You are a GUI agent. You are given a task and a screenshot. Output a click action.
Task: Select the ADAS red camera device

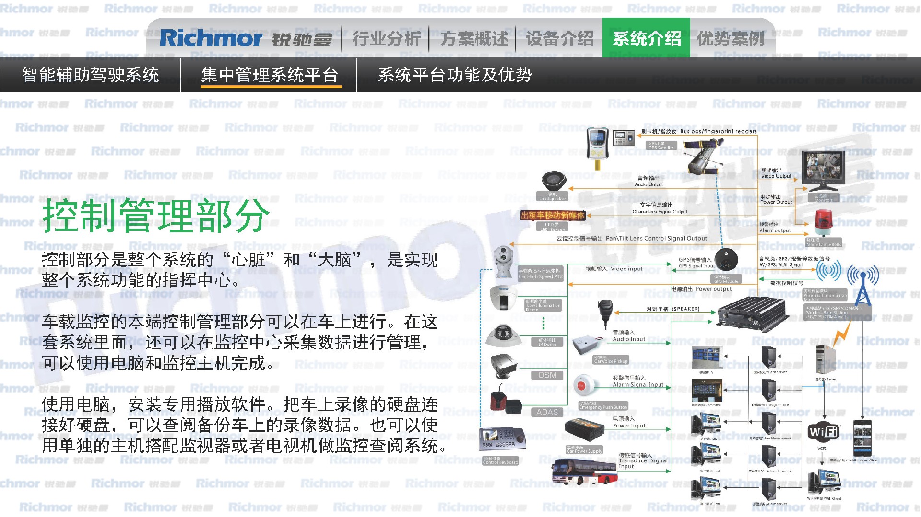[x=506, y=401]
